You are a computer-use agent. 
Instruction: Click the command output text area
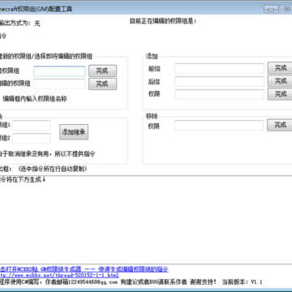coord(146,220)
